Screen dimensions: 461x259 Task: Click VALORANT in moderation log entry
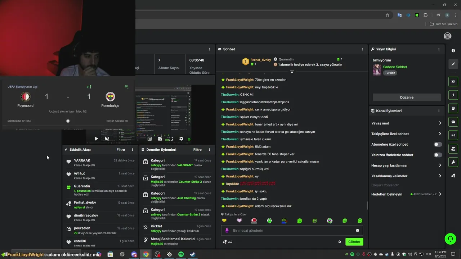[185, 165]
